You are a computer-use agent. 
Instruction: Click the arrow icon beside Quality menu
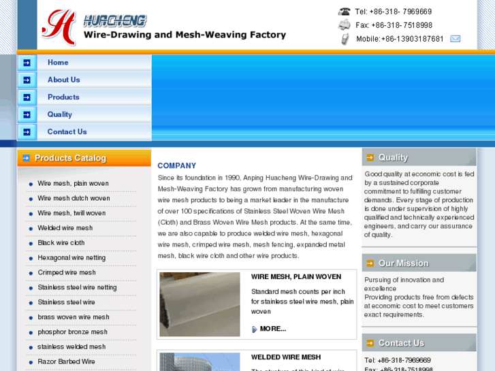[x=27, y=114]
